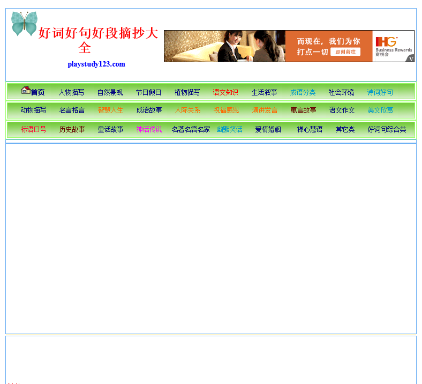
Task: Open the hotel reception photo in the ad
Action: [x=225, y=46]
